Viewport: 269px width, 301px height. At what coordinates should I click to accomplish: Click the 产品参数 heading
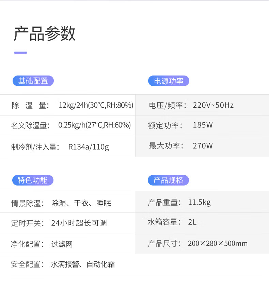(x=45, y=33)
